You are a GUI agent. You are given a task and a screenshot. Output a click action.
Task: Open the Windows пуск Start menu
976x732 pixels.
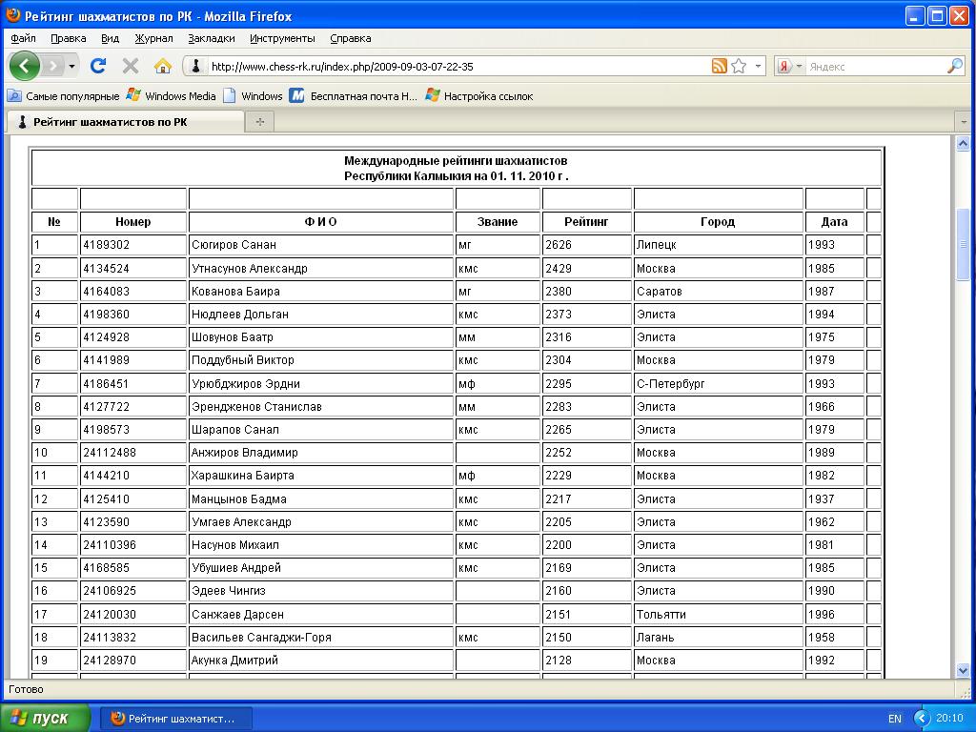(46, 718)
